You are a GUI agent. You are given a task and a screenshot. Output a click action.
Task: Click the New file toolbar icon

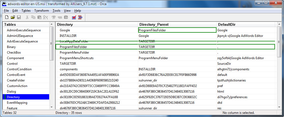click(7, 17)
